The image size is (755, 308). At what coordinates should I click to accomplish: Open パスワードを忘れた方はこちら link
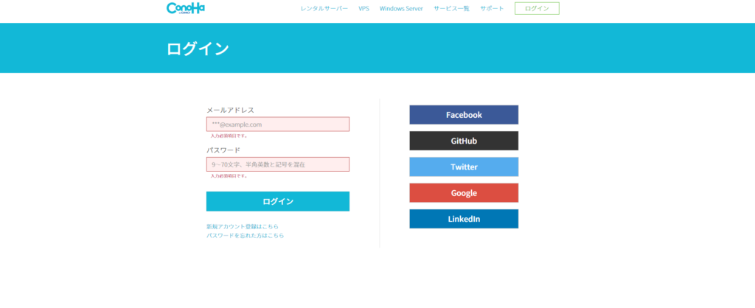245,236
